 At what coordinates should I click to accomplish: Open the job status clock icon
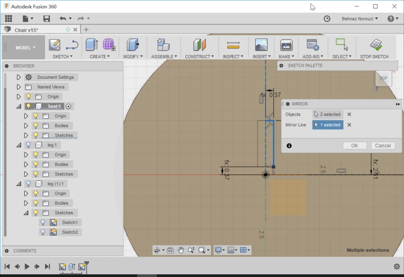[x=327, y=19]
